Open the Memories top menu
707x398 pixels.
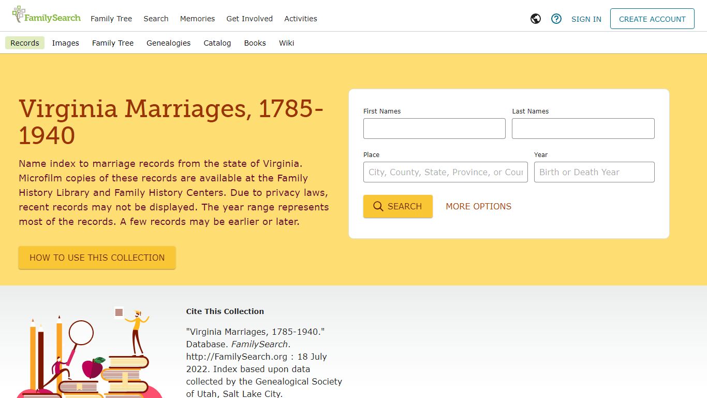(x=197, y=19)
